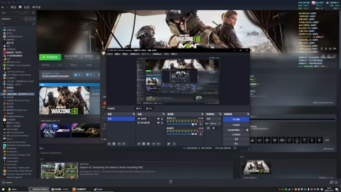Viewport: 341px width, 192px height.
Task: Open scene transition three-dot properties menu
Action: click(219, 128)
